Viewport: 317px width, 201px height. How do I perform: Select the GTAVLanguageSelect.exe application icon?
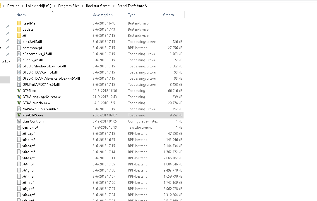pos(19,97)
